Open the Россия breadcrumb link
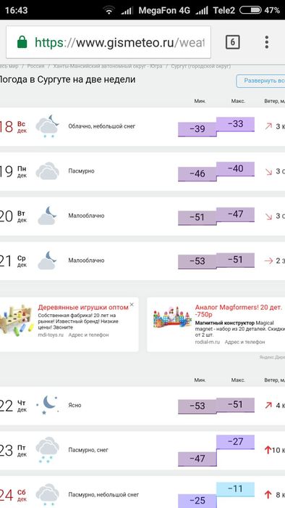Image resolution: width=285 pixels, height=508 pixels. pos(35,66)
